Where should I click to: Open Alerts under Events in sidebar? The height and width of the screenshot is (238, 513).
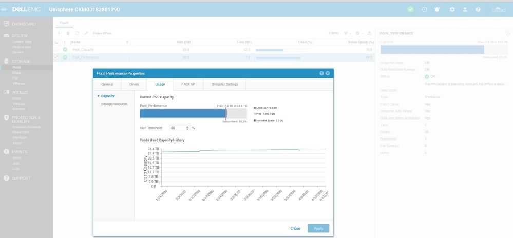coord(16,158)
